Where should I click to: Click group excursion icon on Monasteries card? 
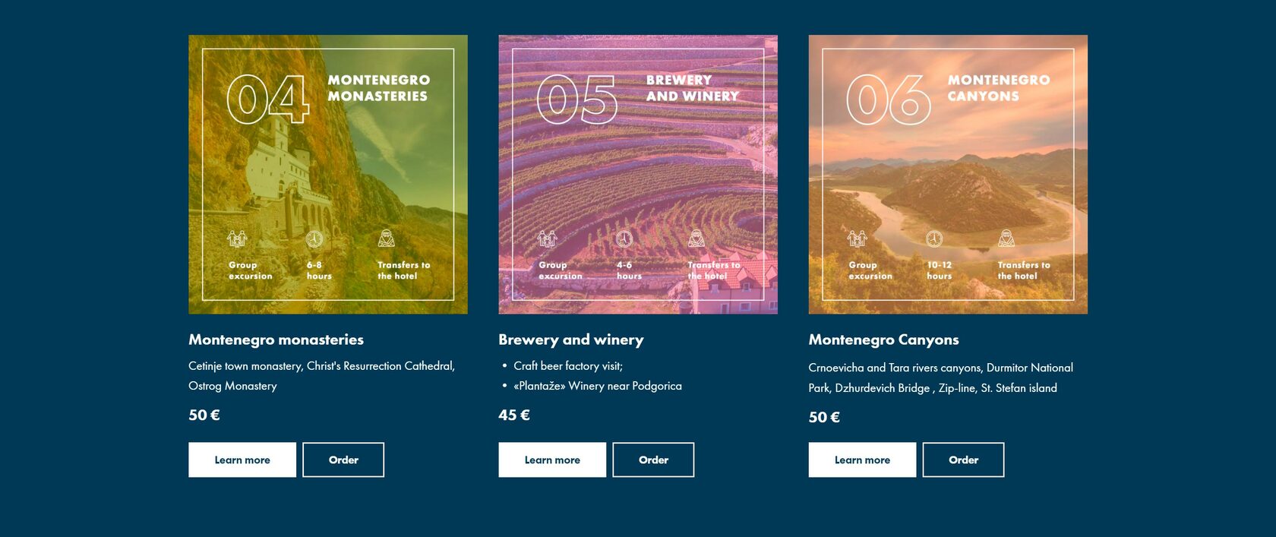click(x=237, y=239)
